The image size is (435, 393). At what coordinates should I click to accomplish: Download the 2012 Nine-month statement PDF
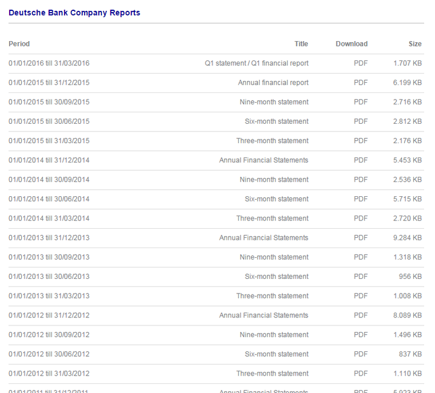click(x=361, y=334)
